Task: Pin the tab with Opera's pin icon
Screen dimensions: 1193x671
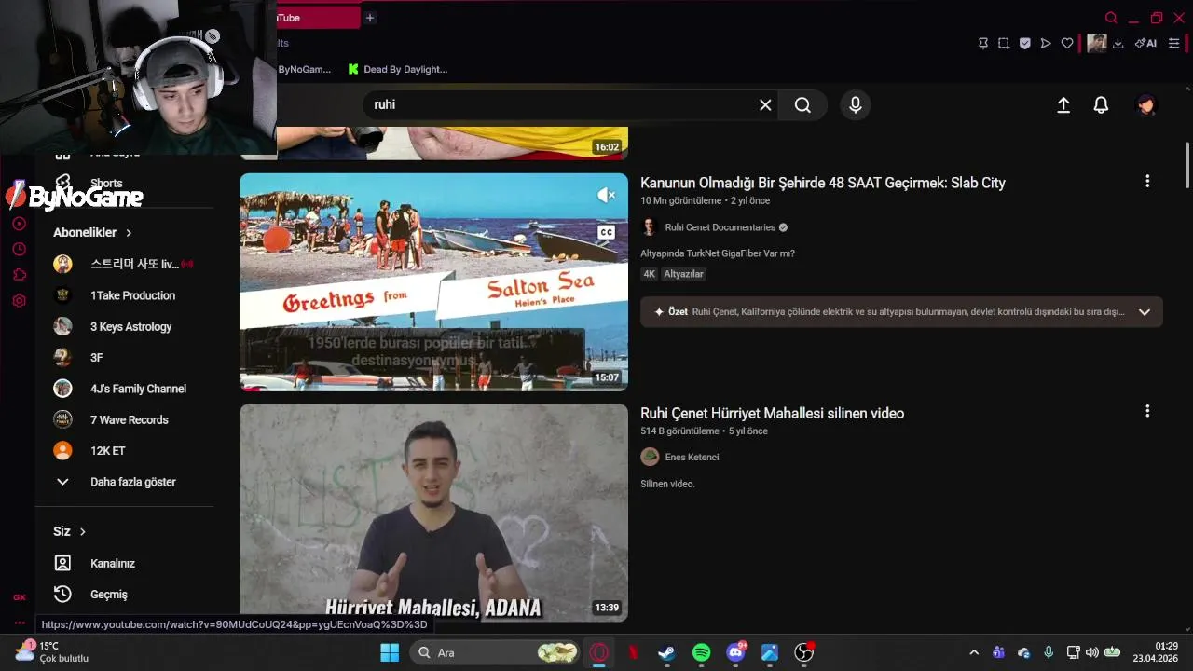Action: click(x=983, y=43)
